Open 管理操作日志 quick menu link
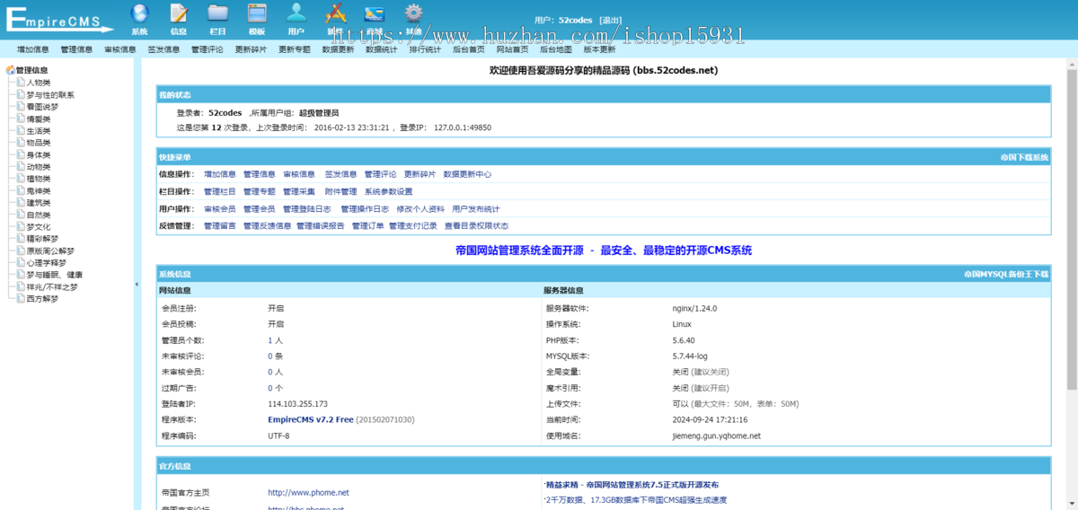The width and height of the screenshot is (1078, 510). click(365, 208)
